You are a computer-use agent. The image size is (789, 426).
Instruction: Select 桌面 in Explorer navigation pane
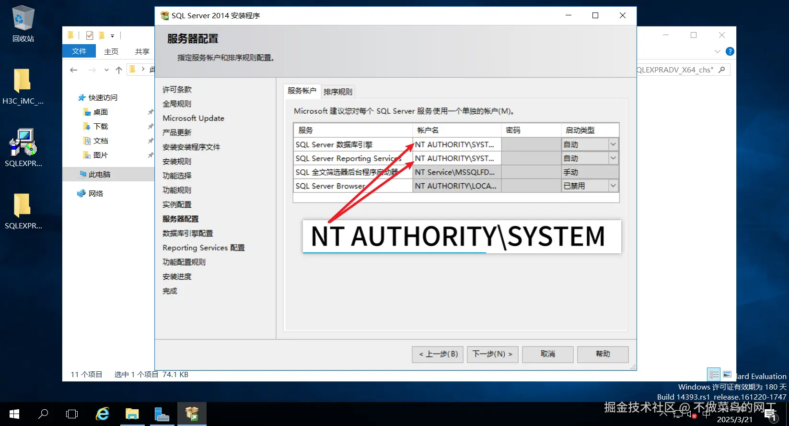100,112
